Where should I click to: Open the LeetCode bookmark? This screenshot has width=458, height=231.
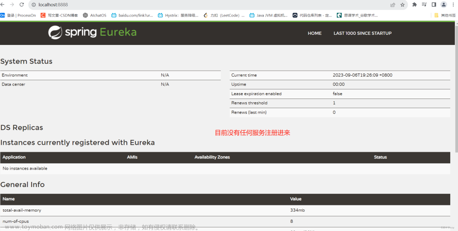(x=224, y=15)
